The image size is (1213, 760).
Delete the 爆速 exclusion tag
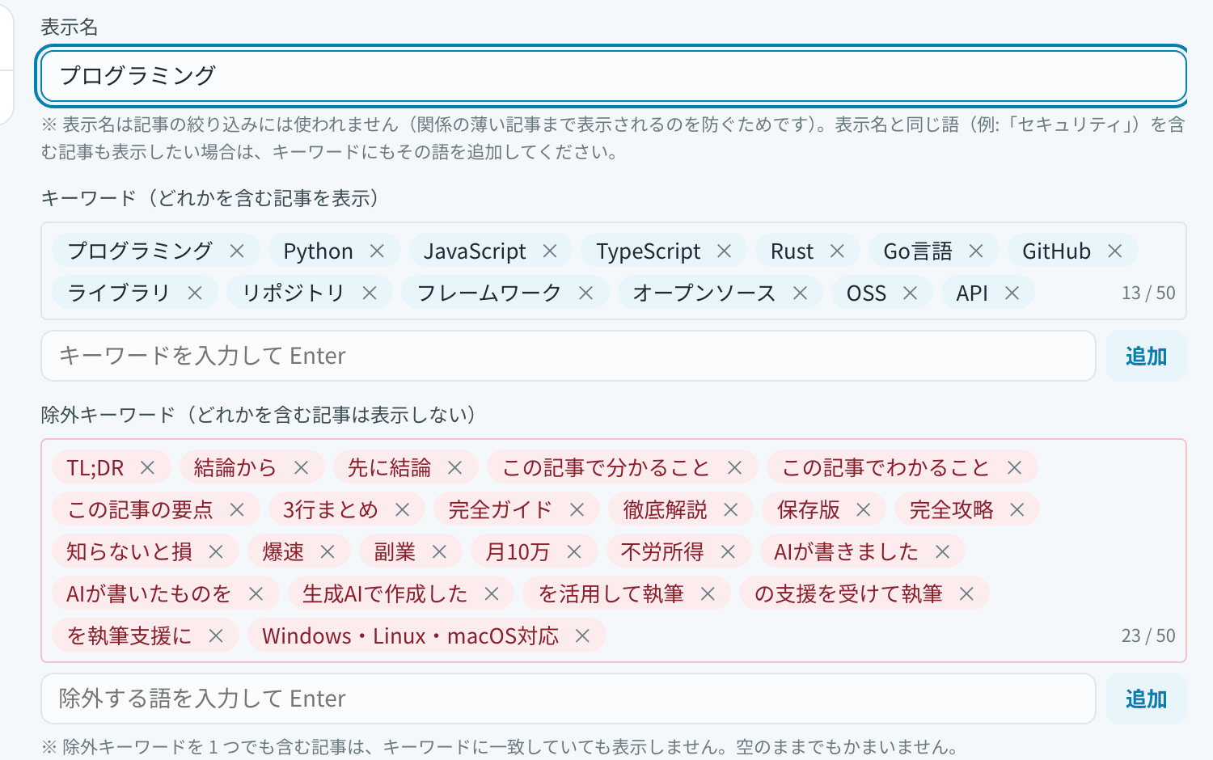click(x=328, y=551)
